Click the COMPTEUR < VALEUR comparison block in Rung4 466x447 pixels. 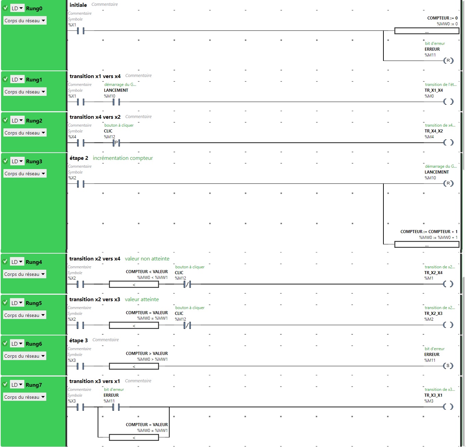pos(134,284)
